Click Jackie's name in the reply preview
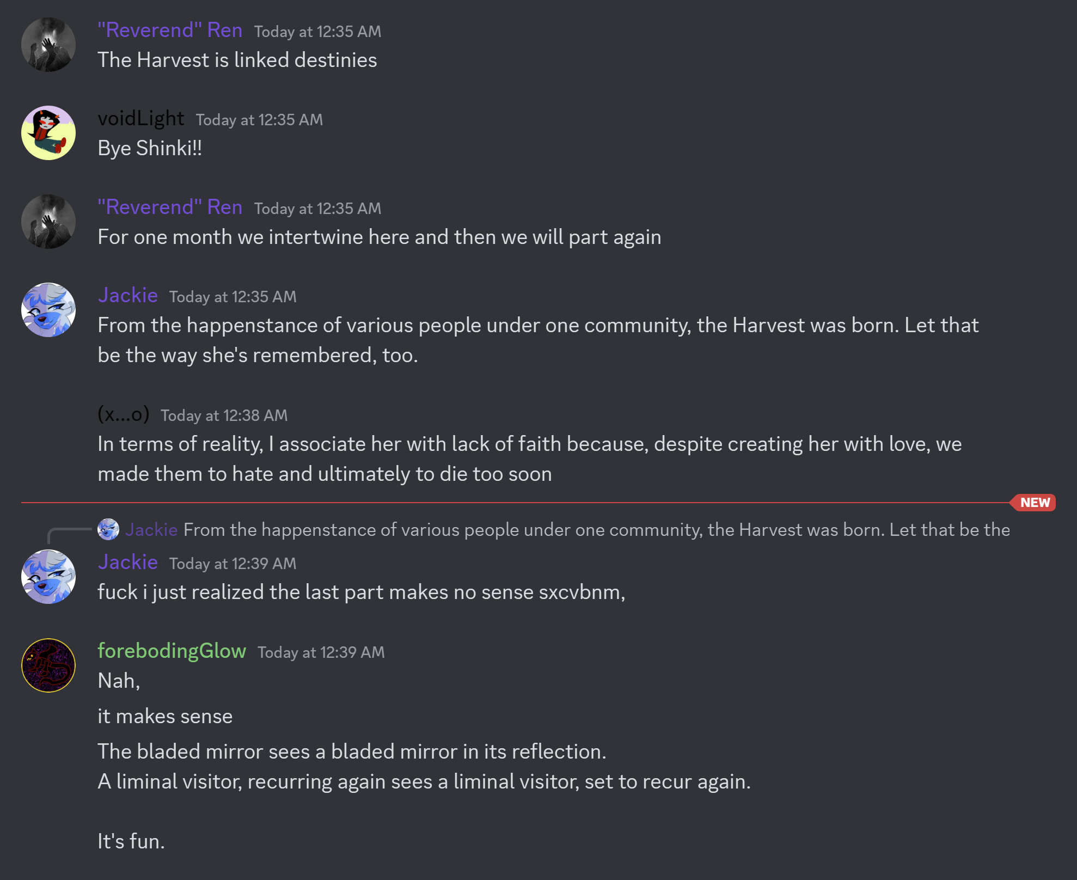This screenshot has height=880, width=1077. [x=151, y=530]
